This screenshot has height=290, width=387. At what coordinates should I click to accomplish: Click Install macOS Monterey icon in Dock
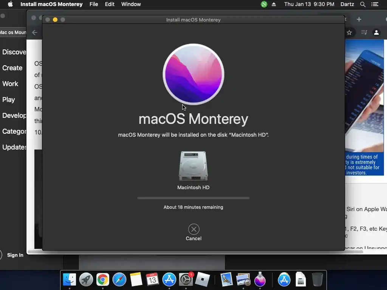(x=260, y=279)
